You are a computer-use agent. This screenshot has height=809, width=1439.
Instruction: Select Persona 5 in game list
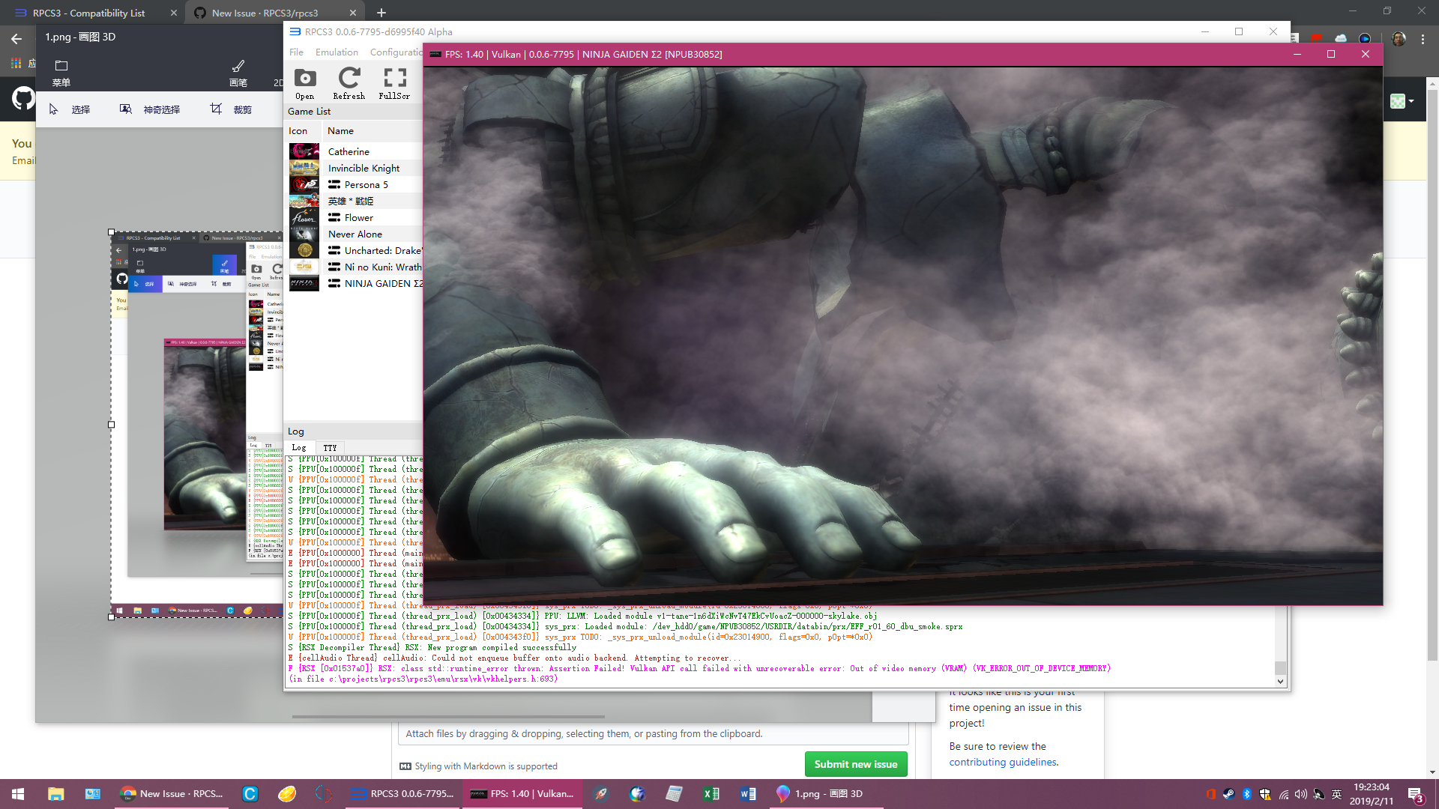coord(366,184)
